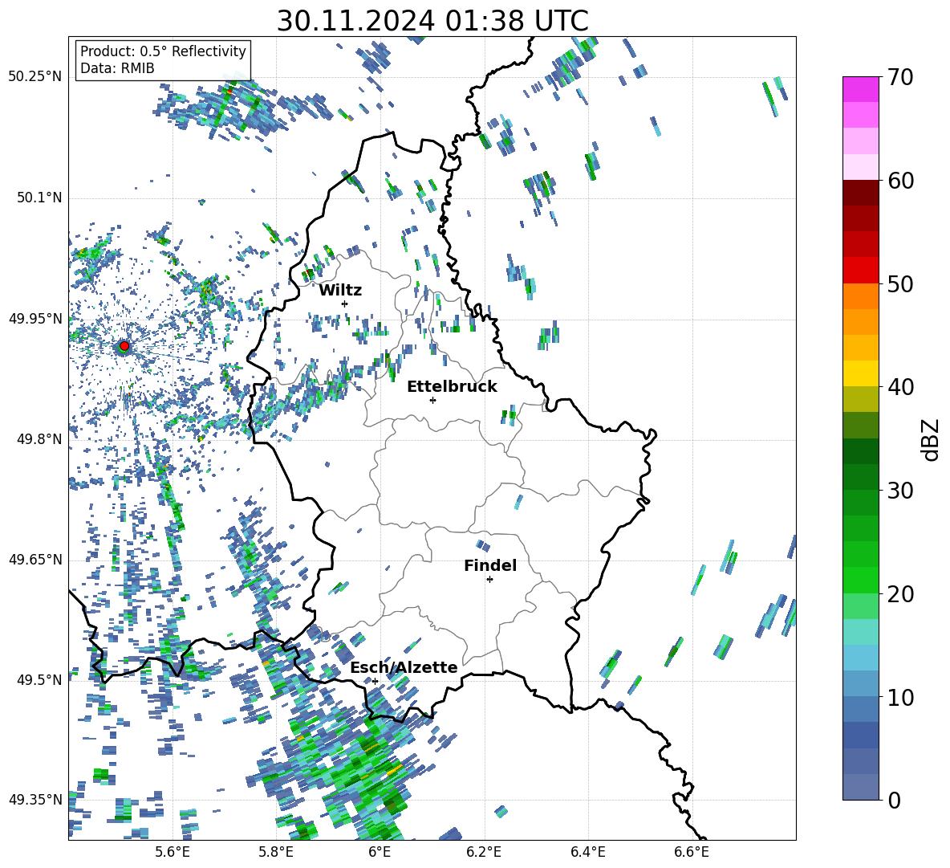Click the 6°E longitude label

click(380, 852)
